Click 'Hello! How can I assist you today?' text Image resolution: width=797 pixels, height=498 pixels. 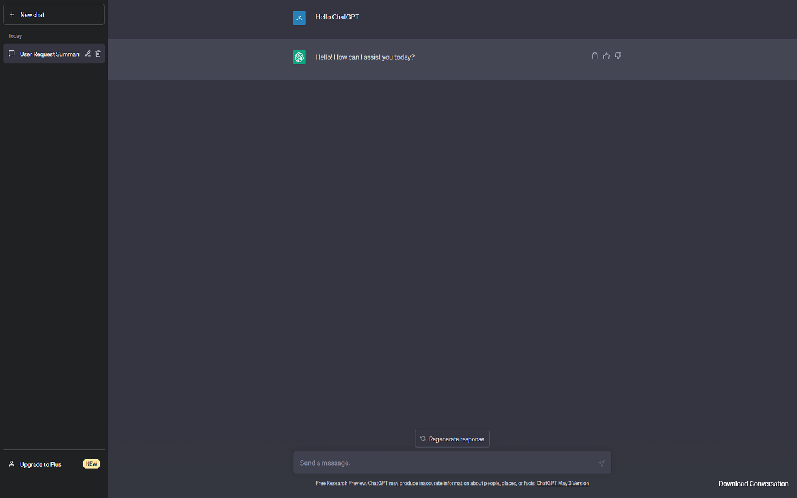[x=365, y=57]
